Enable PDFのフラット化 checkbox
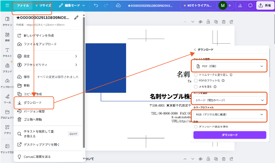 (x=196, y=81)
